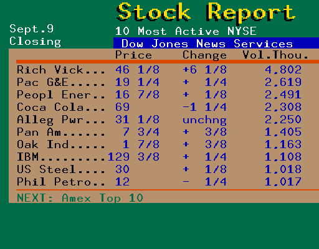
Task: Select the Sept.9 date text
Action: (x=32, y=29)
